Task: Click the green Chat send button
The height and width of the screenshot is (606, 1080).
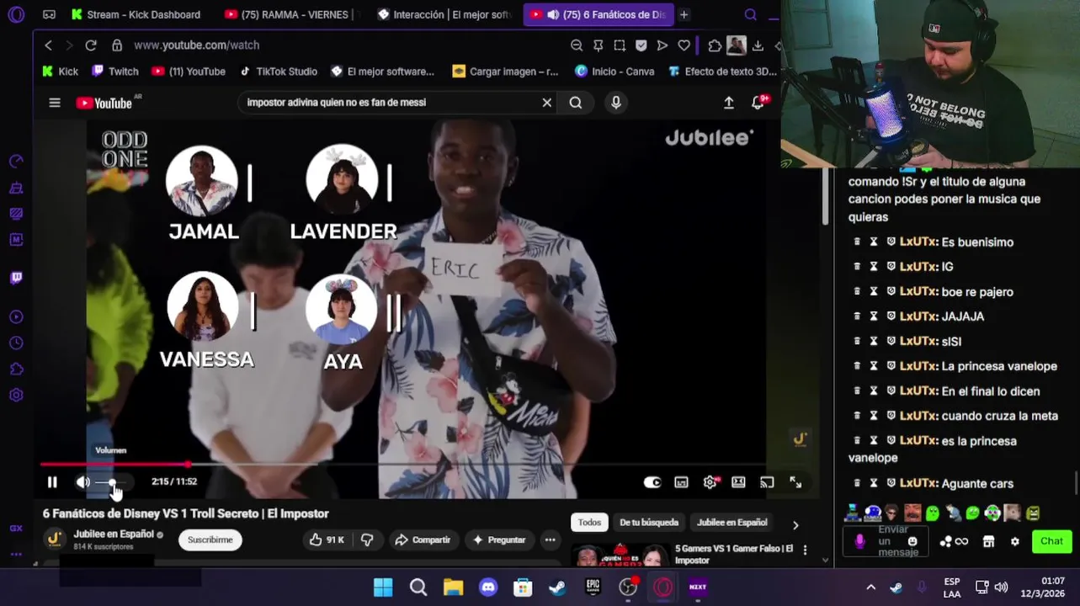Action: click(x=1051, y=541)
